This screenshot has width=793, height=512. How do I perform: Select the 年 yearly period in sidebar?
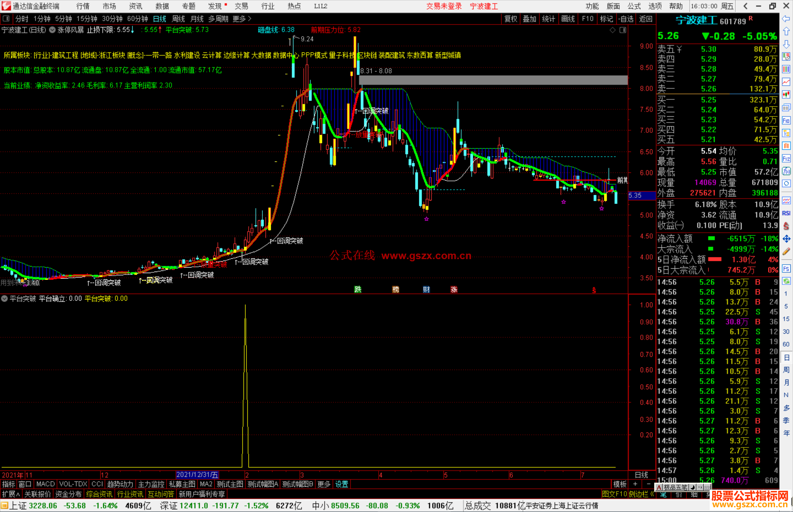[x=786, y=433]
